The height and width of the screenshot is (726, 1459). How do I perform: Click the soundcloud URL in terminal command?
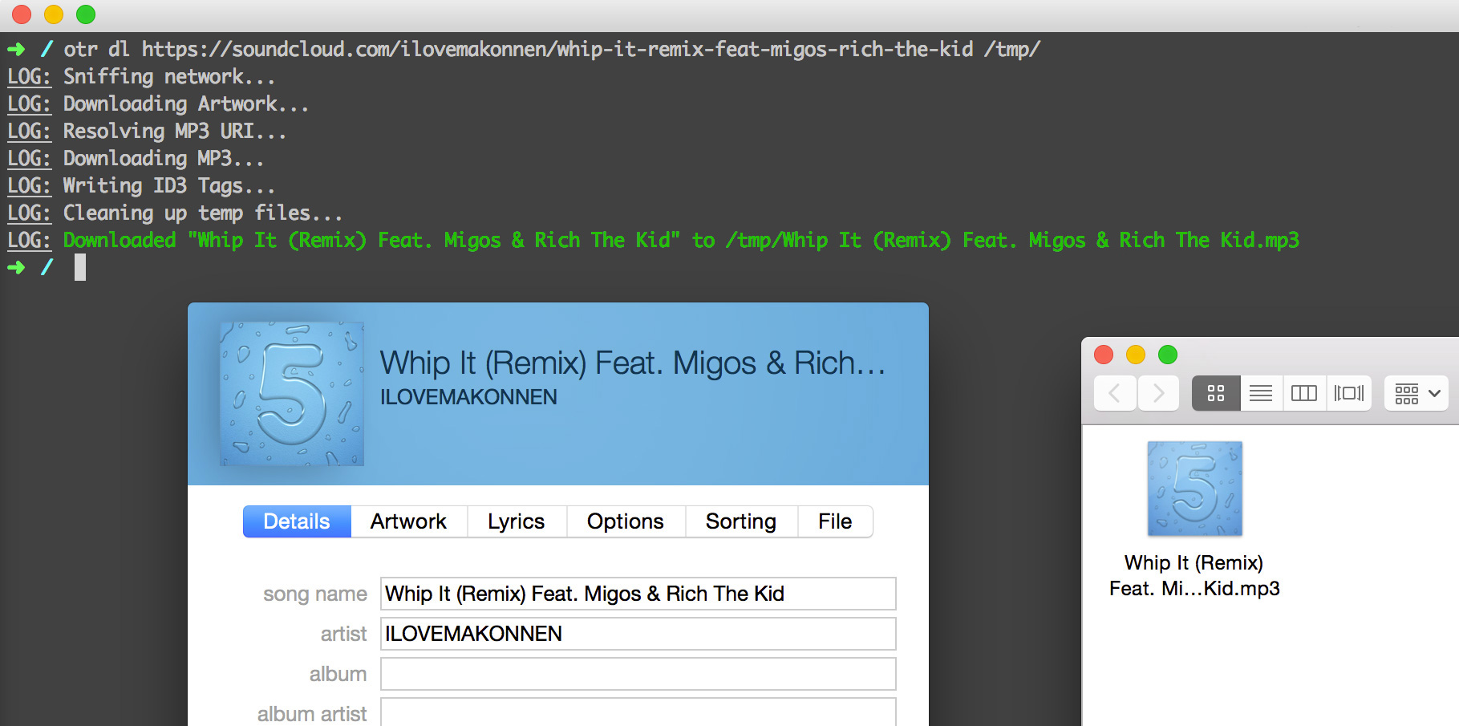tap(557, 50)
